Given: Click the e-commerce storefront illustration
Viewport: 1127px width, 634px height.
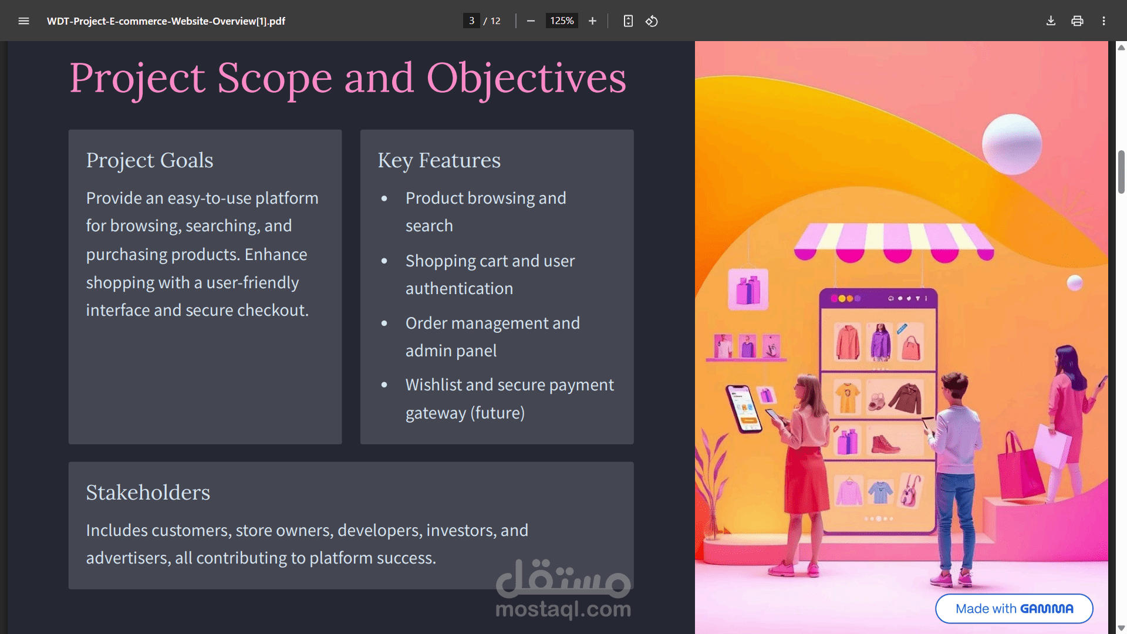Looking at the screenshot, I should click(x=901, y=338).
